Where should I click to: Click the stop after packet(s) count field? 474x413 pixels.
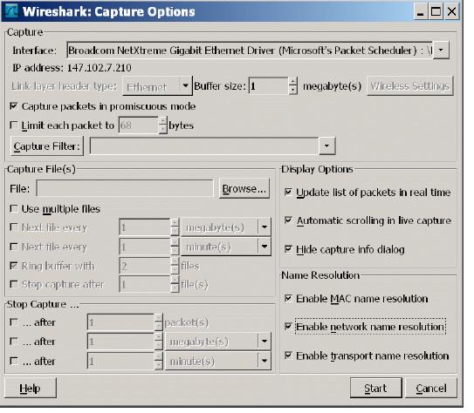pos(121,322)
